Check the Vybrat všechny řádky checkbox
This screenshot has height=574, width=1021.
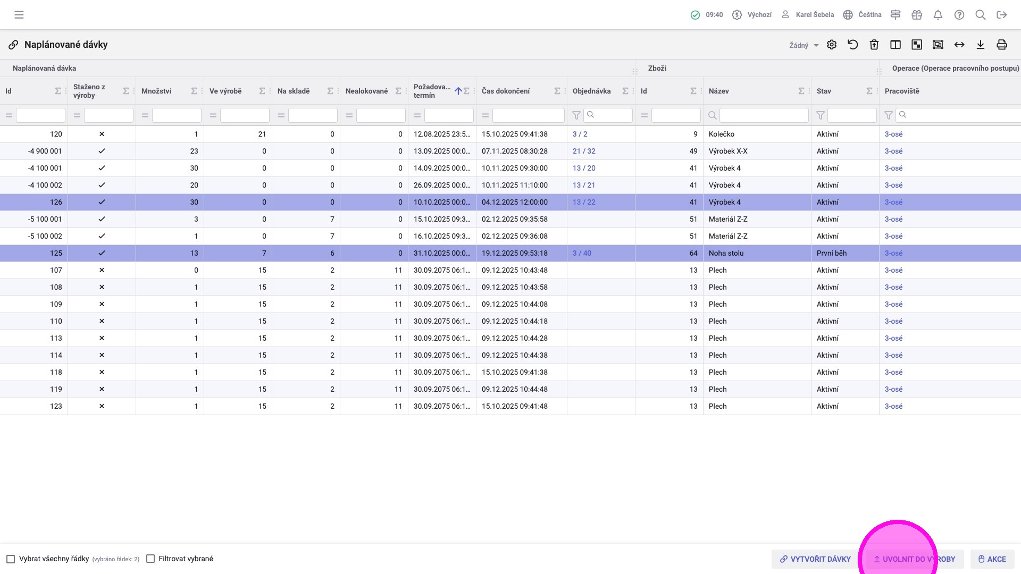pyautogui.click(x=11, y=559)
